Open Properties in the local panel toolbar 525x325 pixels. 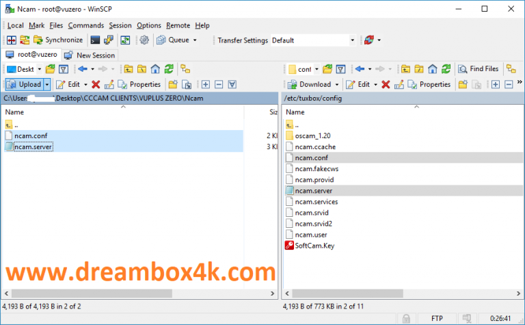click(x=139, y=84)
